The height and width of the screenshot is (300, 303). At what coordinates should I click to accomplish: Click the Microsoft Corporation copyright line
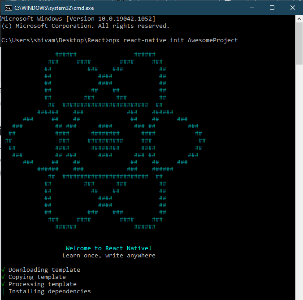coord(85,26)
